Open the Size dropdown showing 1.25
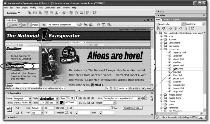This screenshot has width=210, height=124. coord(46,103)
